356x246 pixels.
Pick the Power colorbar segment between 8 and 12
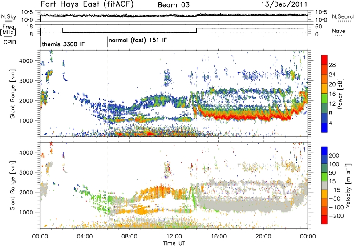[x=324, y=108]
